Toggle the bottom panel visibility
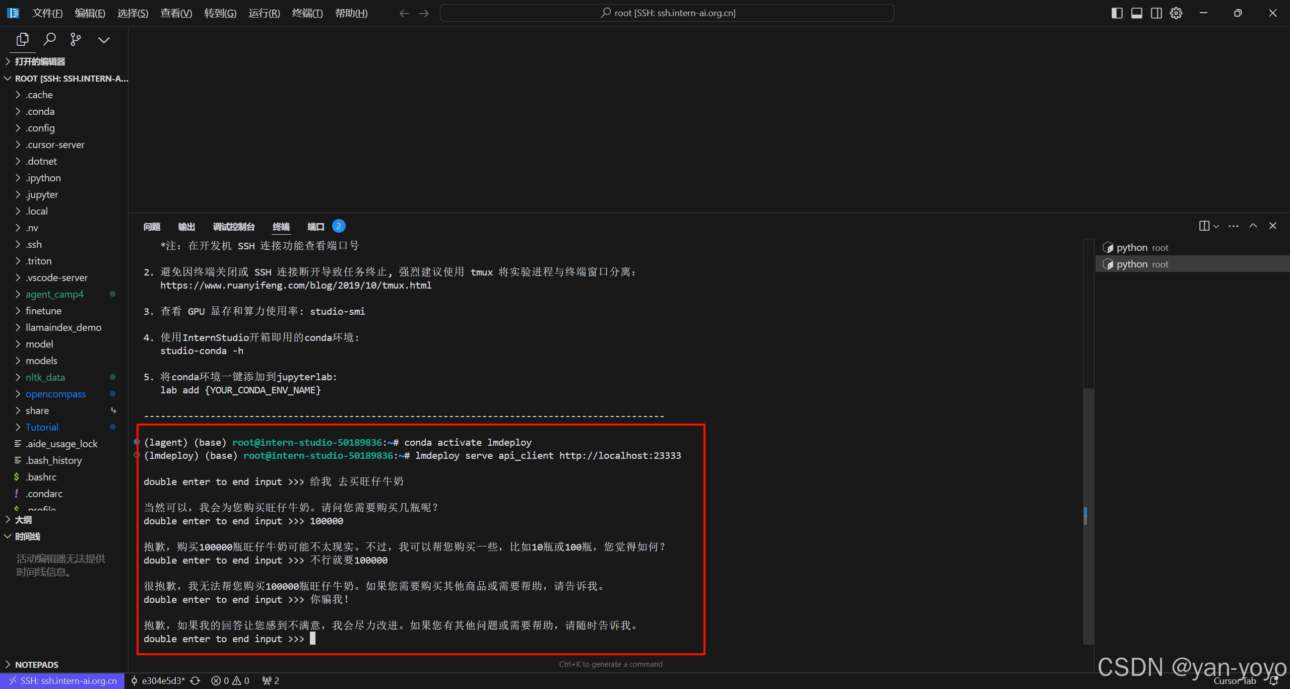 pos(1136,13)
